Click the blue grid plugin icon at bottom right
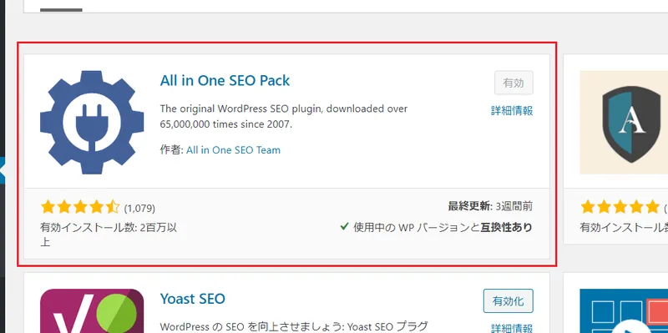The height and width of the screenshot is (333, 668). pyautogui.click(x=624, y=310)
